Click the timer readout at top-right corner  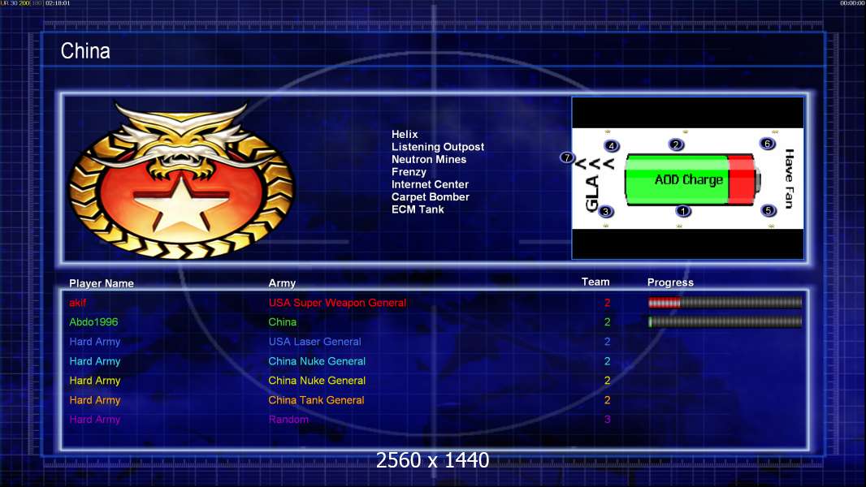(852, 3)
